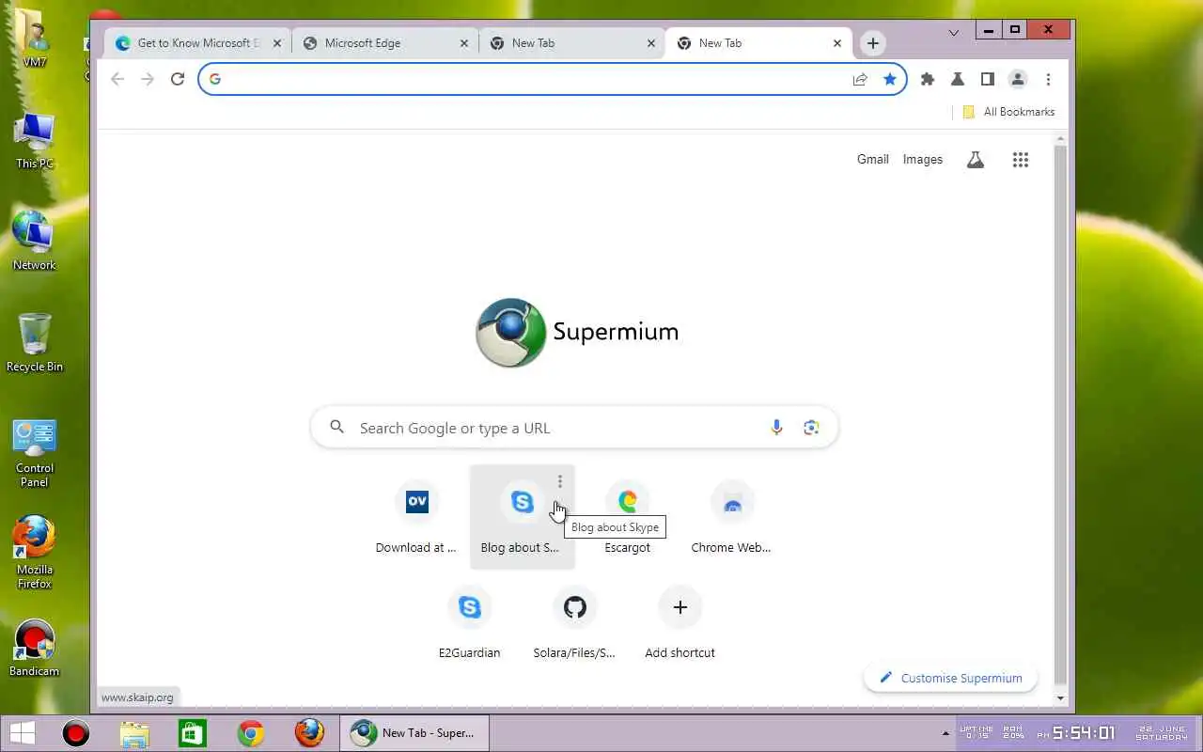Screen dimensions: 1203x752
Task: Open the flask icon in the toolbar
Action: [958, 79]
